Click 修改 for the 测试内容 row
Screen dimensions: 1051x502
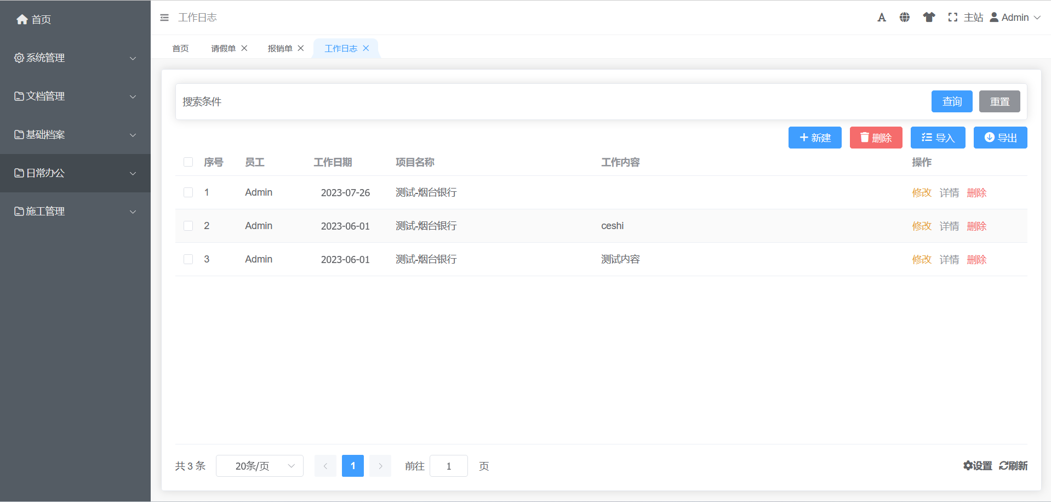pos(922,259)
